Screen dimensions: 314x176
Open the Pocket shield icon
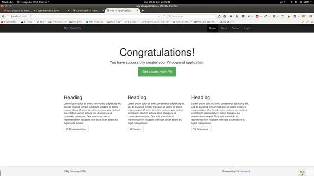[243, 16]
